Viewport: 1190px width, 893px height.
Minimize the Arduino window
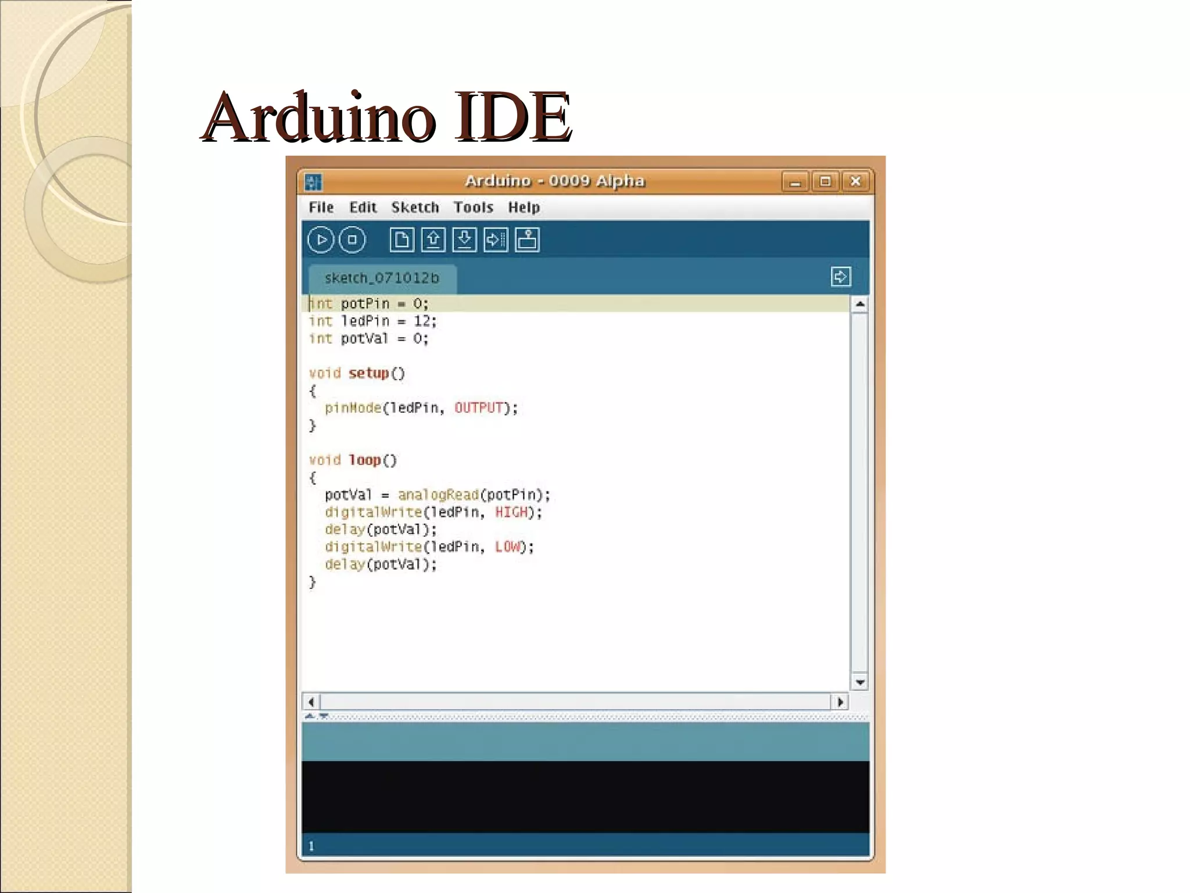point(795,181)
